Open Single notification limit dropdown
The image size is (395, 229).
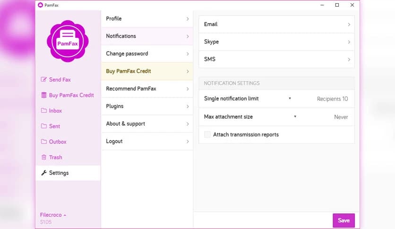(290, 99)
